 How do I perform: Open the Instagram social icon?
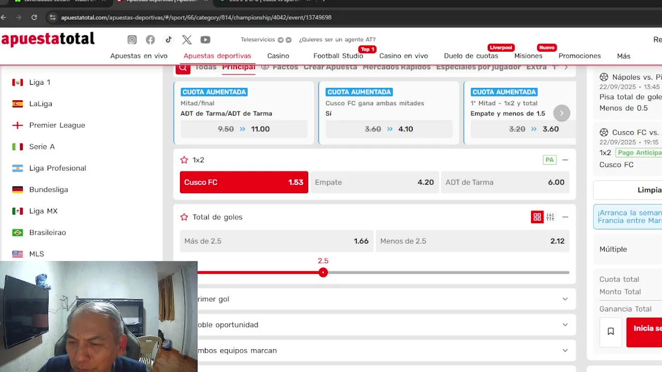coord(132,40)
